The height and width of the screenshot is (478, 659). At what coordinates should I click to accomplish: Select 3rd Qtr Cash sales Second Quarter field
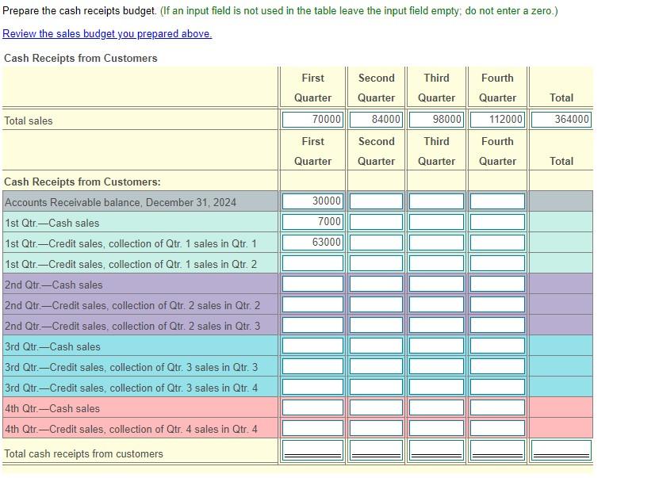point(376,346)
